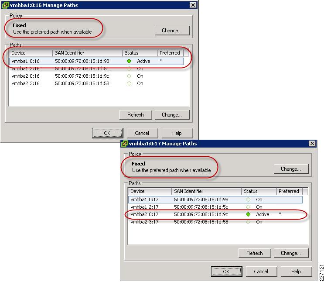Click status diamond icon for vmhba1:2:16

point(129,69)
